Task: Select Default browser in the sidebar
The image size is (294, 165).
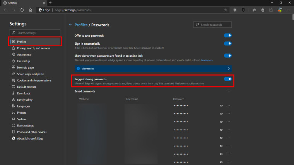Action: 26,87
